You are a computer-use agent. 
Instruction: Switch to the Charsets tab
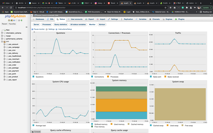[154, 19]
